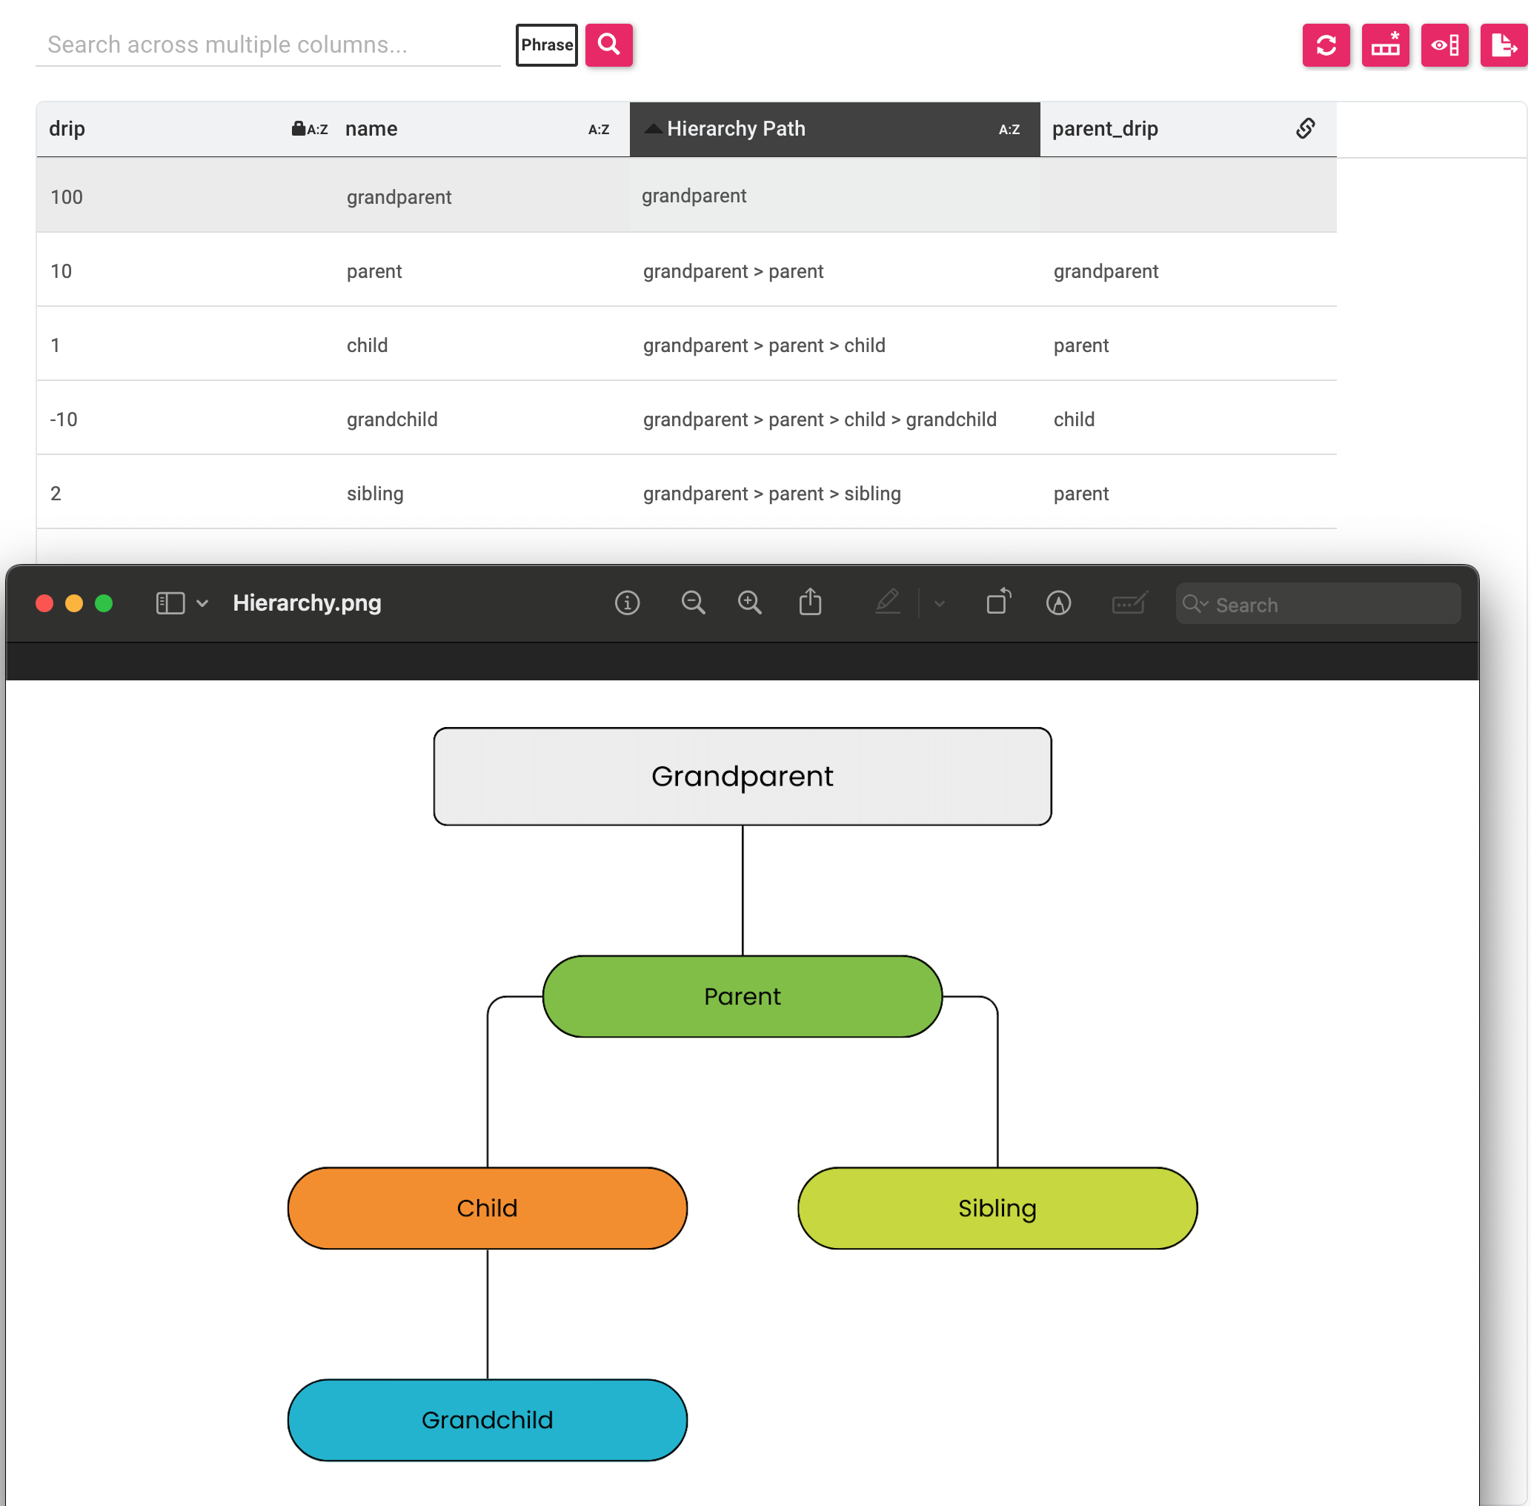Viewport: 1531px width, 1506px height.
Task: Select the name column header
Action: click(482, 129)
